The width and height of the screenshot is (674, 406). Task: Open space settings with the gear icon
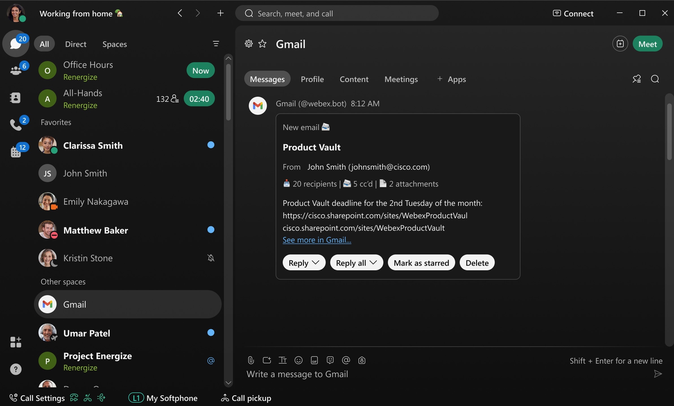tap(248, 44)
